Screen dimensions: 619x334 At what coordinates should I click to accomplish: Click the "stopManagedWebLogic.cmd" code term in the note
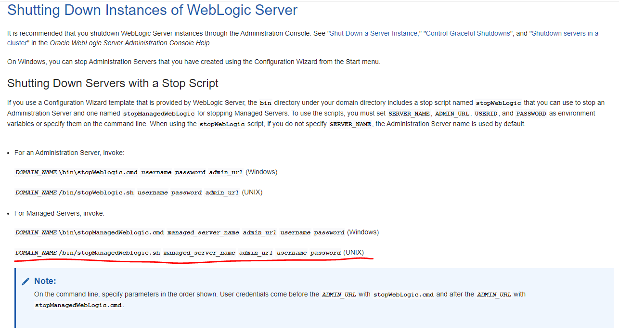pos(78,305)
